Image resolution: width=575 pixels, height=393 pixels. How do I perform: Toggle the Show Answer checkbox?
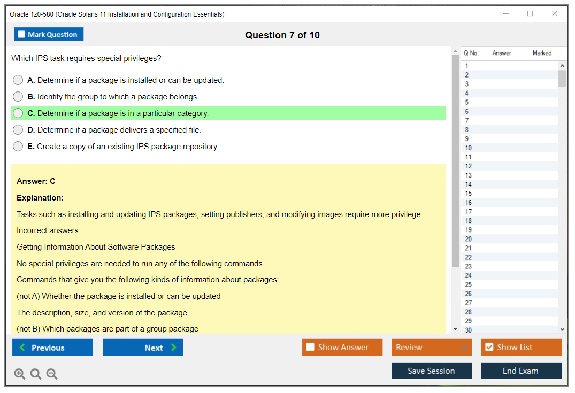310,348
